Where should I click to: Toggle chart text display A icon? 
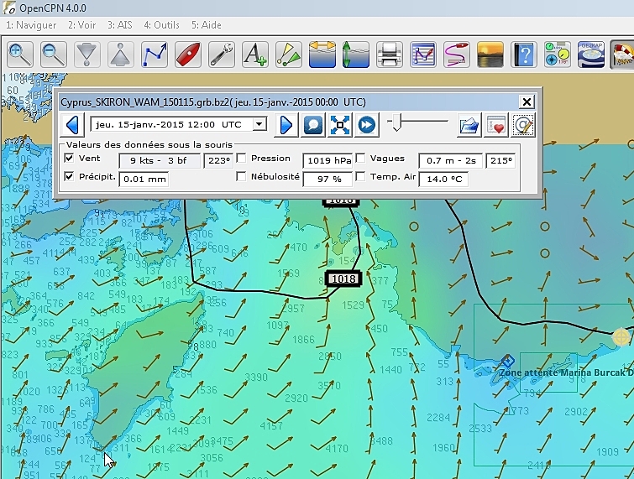(x=254, y=55)
